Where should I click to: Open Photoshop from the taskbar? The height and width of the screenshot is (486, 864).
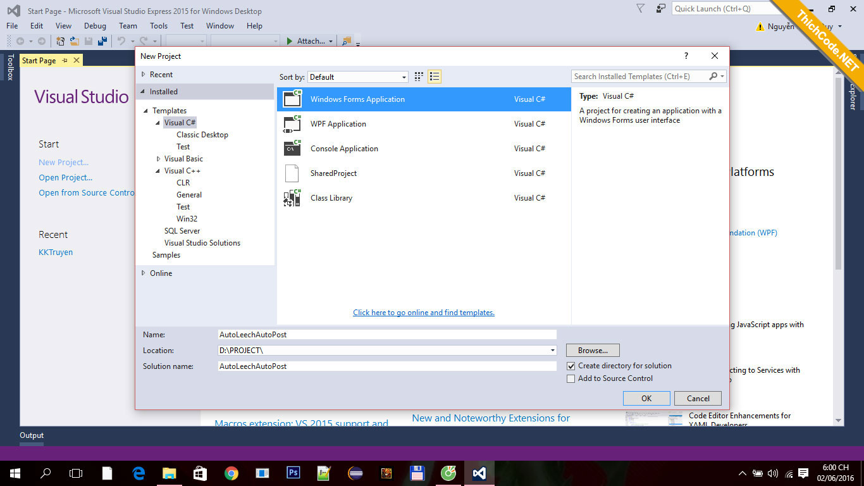pyautogui.click(x=293, y=473)
